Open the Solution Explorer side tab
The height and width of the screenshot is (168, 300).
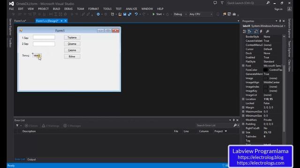(289, 28)
